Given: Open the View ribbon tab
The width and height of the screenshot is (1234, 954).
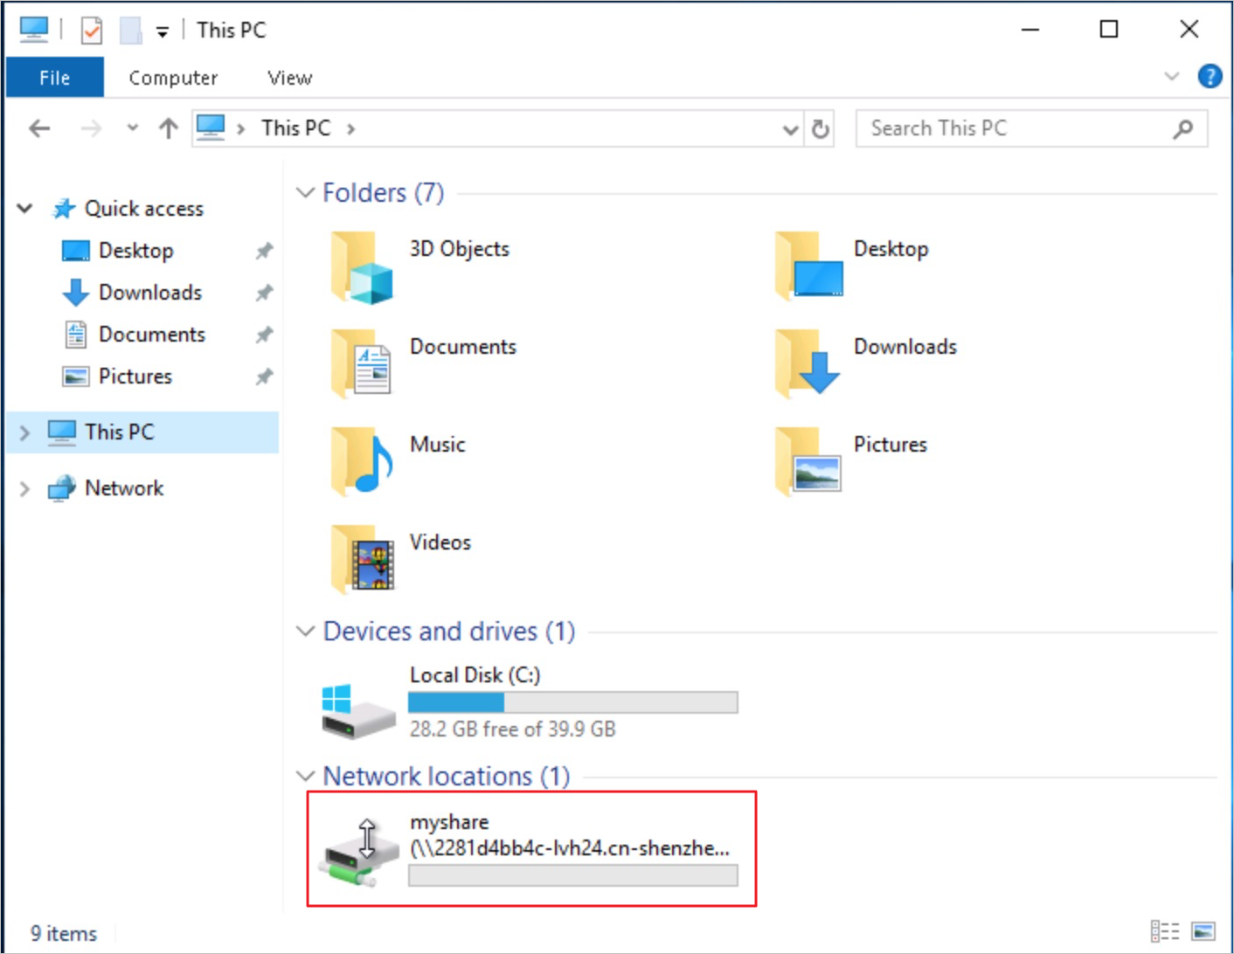Looking at the screenshot, I should 288,77.
